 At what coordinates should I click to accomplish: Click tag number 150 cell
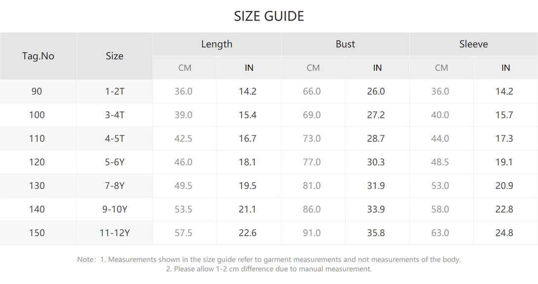pos(38,233)
